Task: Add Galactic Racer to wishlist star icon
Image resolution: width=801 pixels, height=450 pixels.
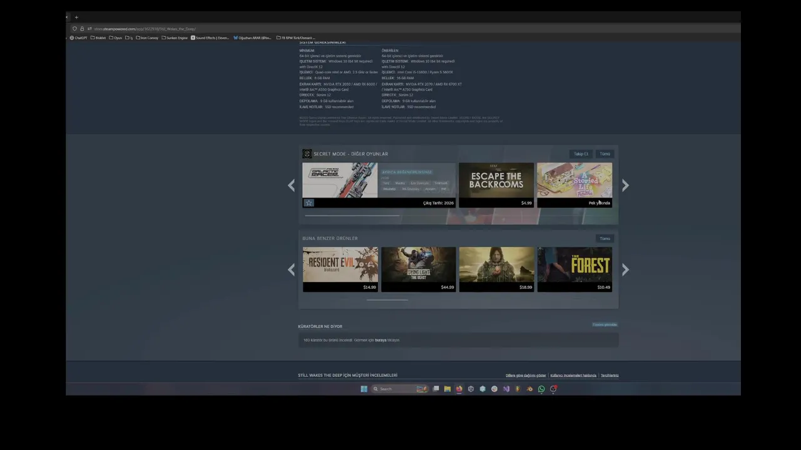Action: 308,202
